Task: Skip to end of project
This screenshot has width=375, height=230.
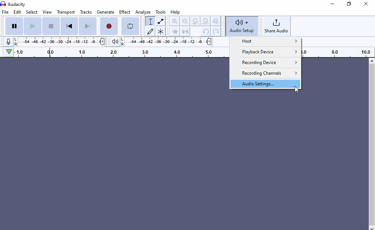Action: pyautogui.click(x=88, y=26)
